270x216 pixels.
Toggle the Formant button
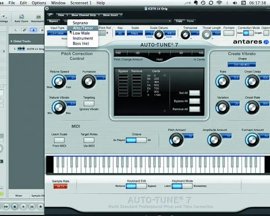tap(229, 33)
